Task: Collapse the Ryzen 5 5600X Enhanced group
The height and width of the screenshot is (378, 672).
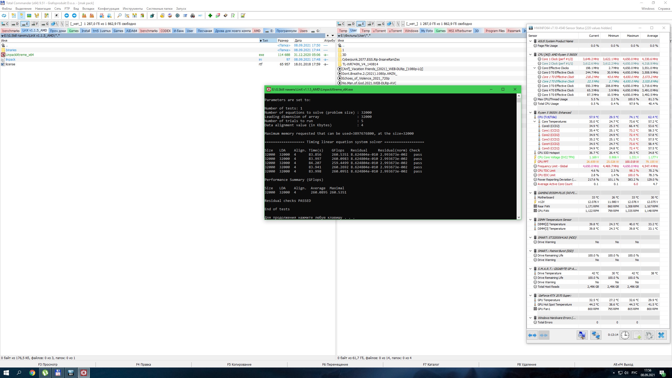Action: tap(530, 113)
